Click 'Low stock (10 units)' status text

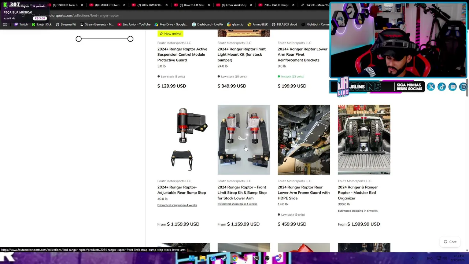click(x=234, y=77)
